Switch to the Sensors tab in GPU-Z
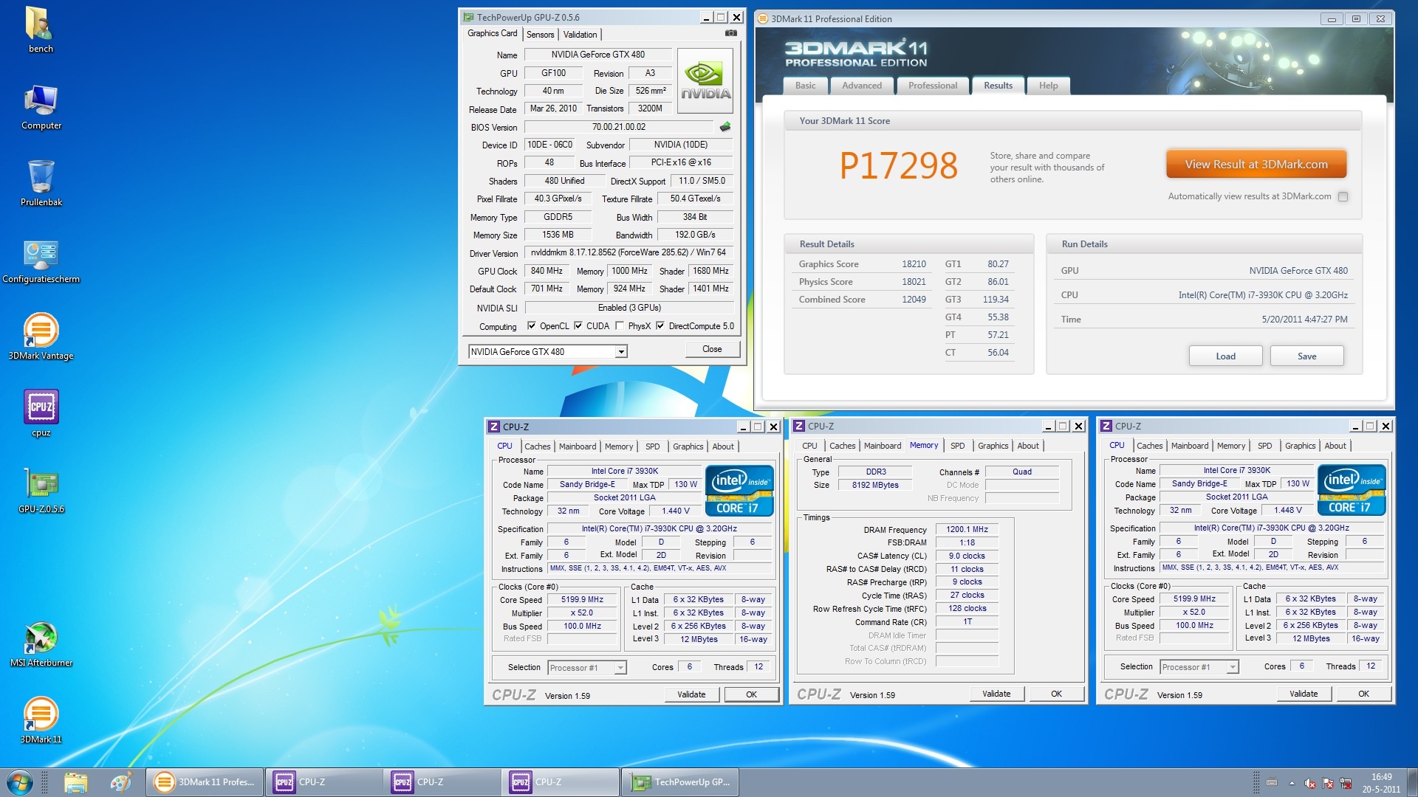Viewport: 1418px width, 797px height. (540, 35)
